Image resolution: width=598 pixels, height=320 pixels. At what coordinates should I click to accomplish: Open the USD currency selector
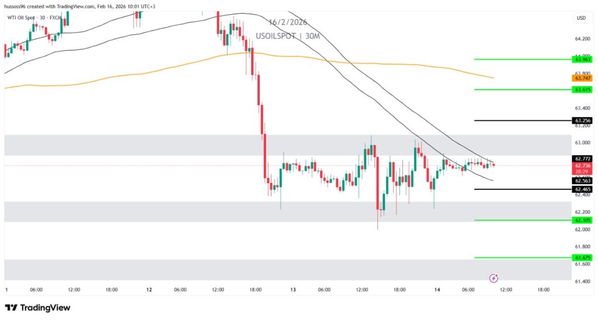click(580, 18)
